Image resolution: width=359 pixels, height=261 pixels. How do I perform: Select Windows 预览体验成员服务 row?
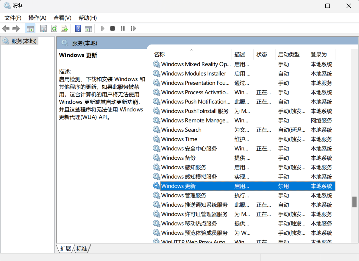click(x=244, y=233)
